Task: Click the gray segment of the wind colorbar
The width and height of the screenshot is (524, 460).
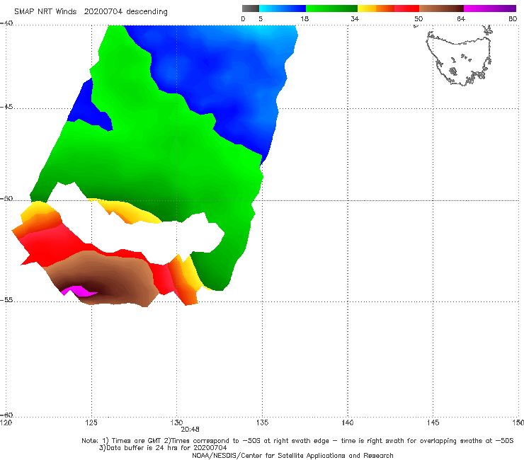Action: pyautogui.click(x=251, y=8)
